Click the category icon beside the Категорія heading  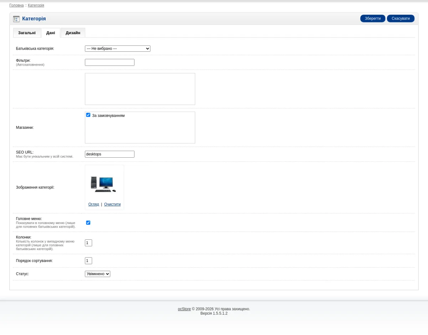(16, 19)
